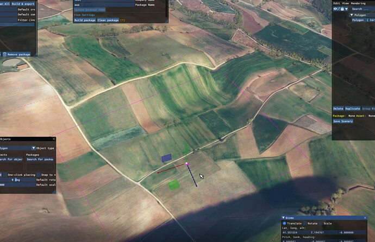
Task: Open the View menu
Action: (x=345, y=3)
